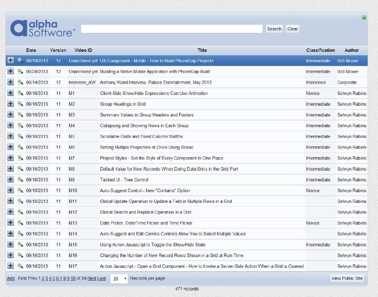Expand the M1 row plus icon
This screenshot has width=378, height=297.
(10, 93)
